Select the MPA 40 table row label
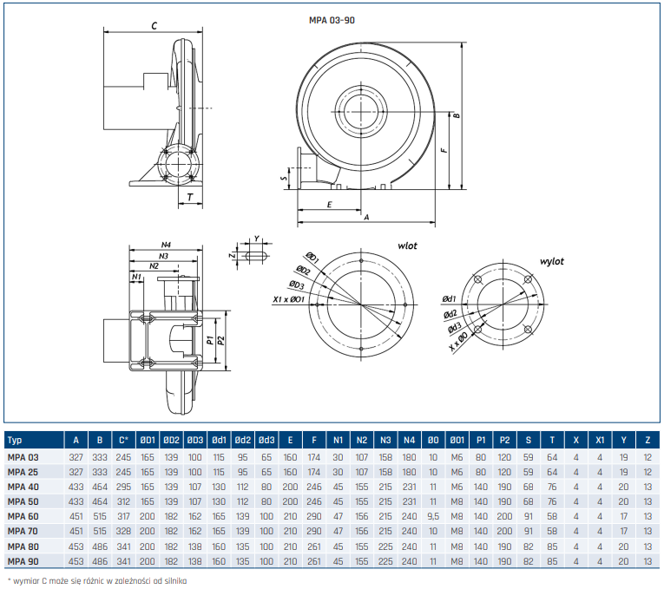Image resolution: width=664 pixels, height=602 pixels. (x=23, y=487)
